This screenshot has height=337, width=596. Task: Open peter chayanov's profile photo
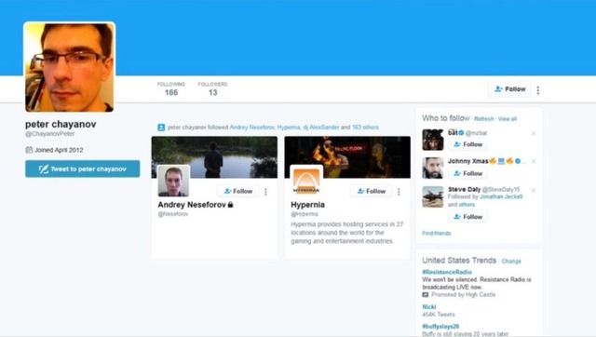coord(70,67)
